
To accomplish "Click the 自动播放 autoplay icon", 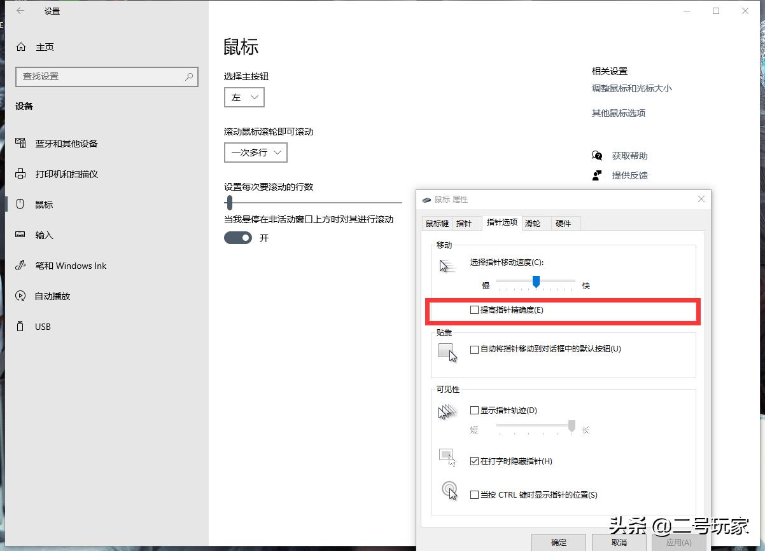I will pos(22,296).
